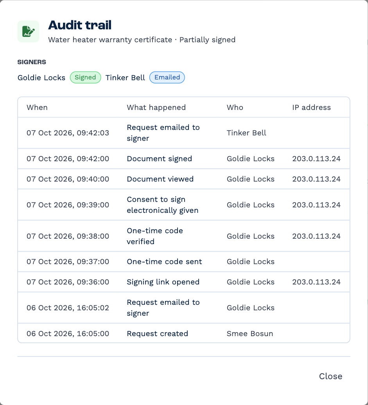Viewport: 368px width, 405px height.
Task: Select signer name Tinker Bell in Signers
Action: pos(125,77)
